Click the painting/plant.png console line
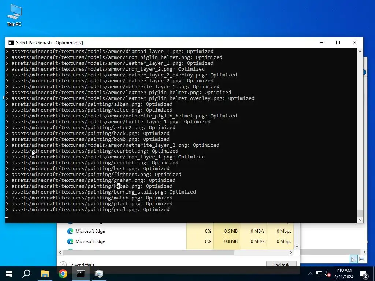 (x=89, y=203)
